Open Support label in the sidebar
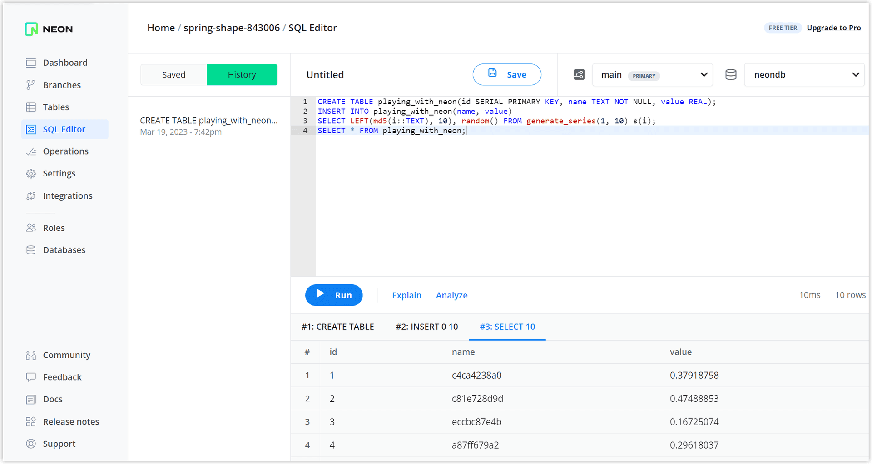872x464 pixels. (59, 444)
